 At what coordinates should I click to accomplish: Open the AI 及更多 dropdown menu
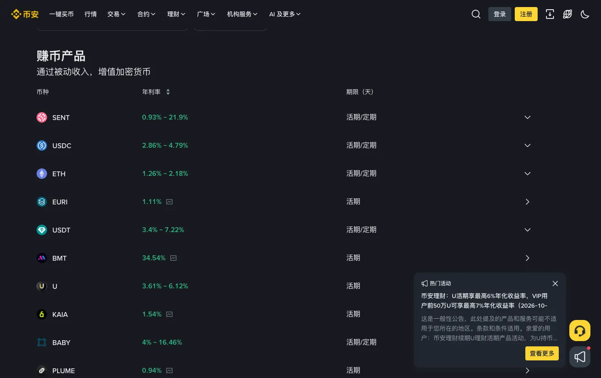(285, 14)
